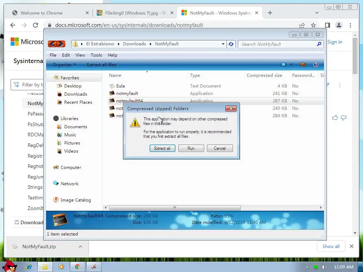Viewport: 363px width, 272px height.
Task: Toggle the preview pane icon
Action: (303, 64)
